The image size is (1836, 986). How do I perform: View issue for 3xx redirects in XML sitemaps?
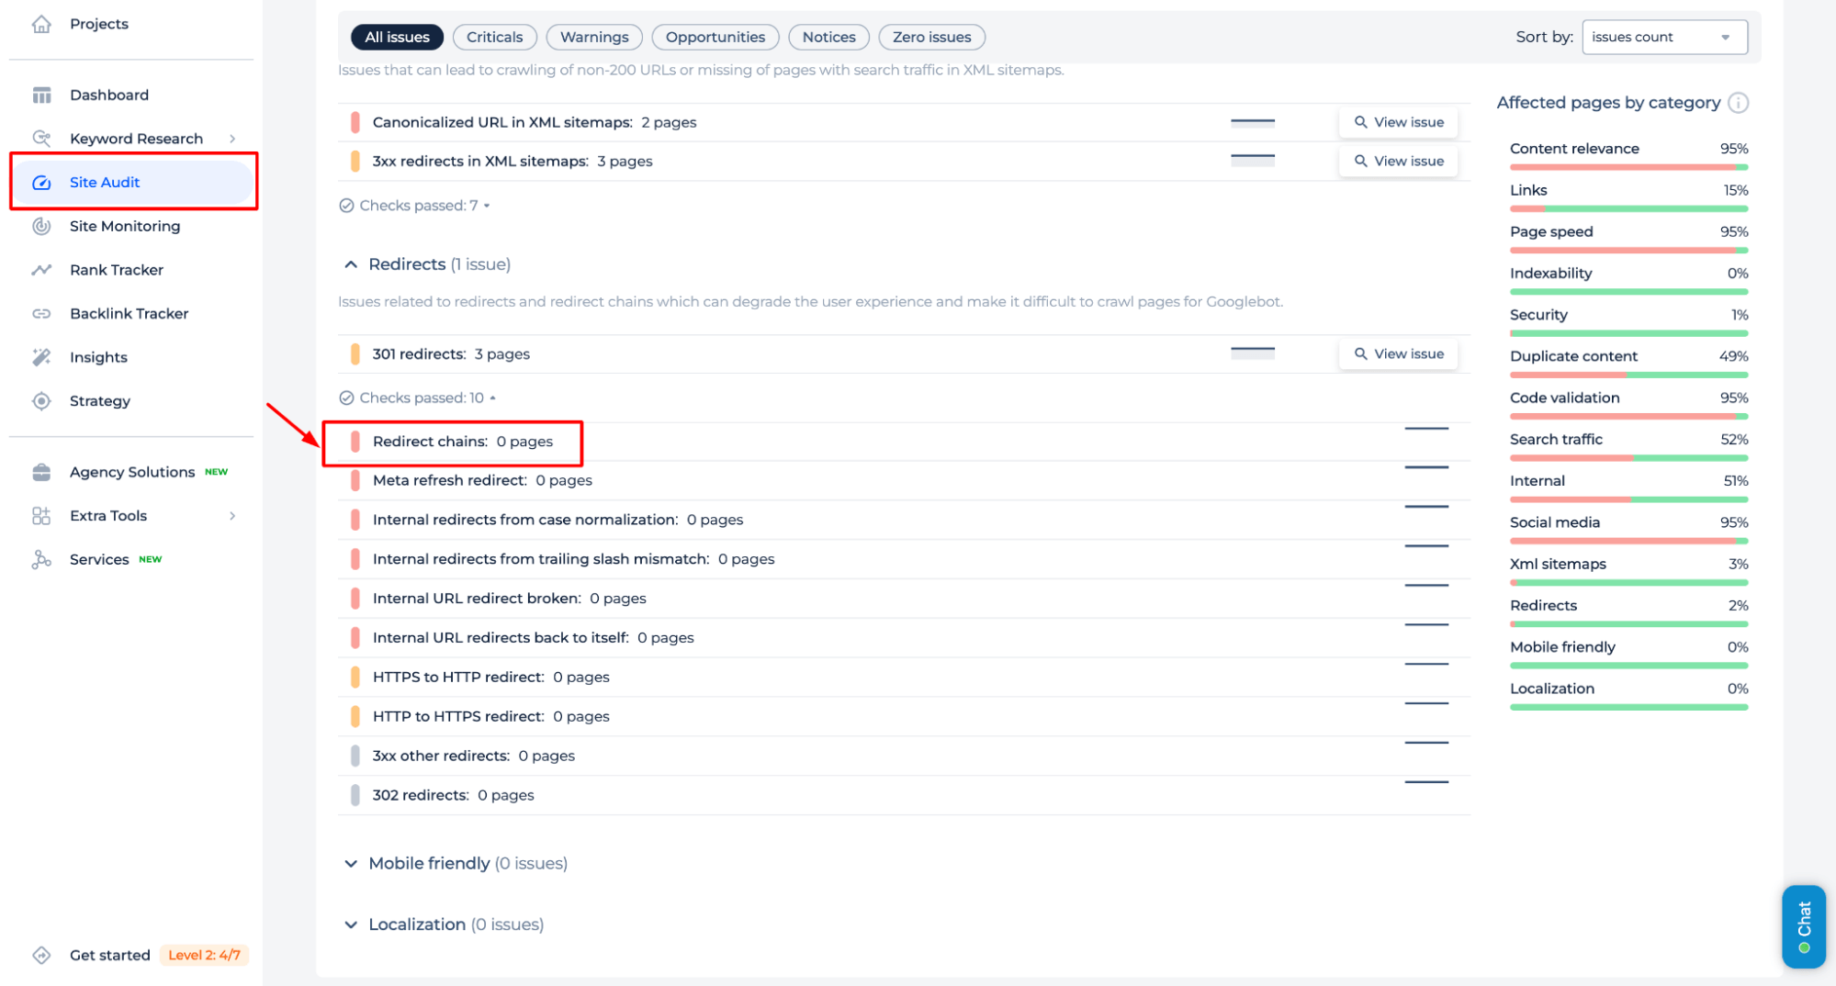coord(1398,161)
